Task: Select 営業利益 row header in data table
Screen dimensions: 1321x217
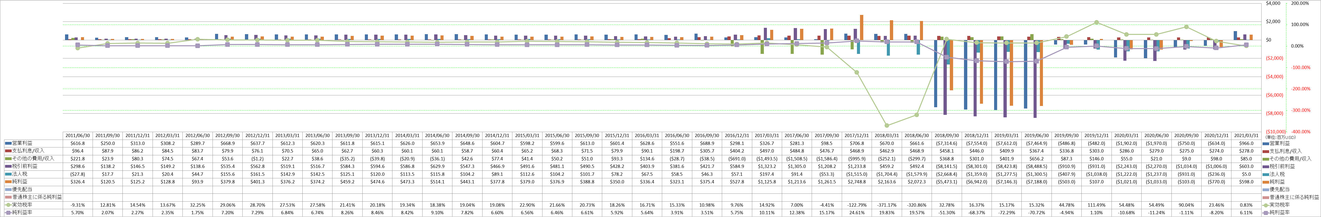Action: coord(22,144)
